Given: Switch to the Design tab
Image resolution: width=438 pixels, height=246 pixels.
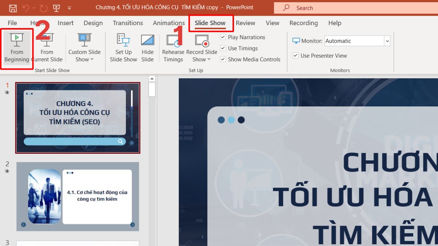Looking at the screenshot, I should tap(93, 23).
